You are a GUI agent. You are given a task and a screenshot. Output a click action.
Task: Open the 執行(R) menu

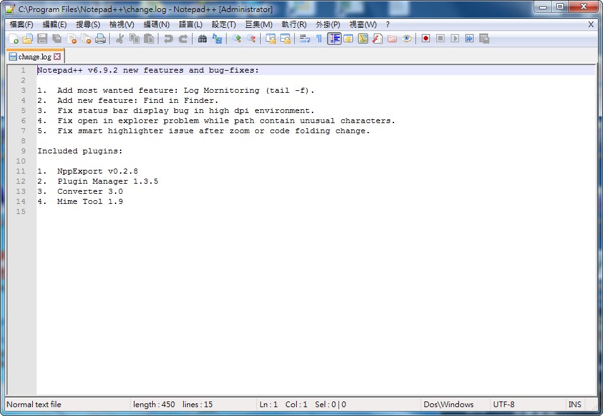point(294,25)
